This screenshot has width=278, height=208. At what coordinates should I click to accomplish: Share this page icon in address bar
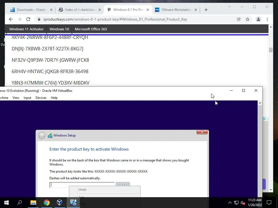(239, 19)
